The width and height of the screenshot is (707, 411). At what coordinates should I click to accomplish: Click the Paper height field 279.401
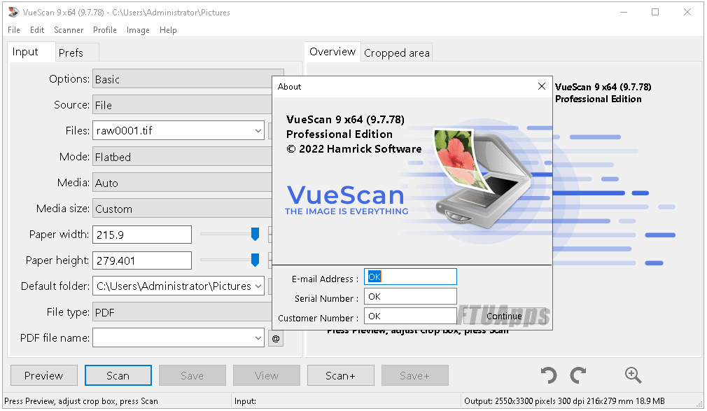point(142,260)
